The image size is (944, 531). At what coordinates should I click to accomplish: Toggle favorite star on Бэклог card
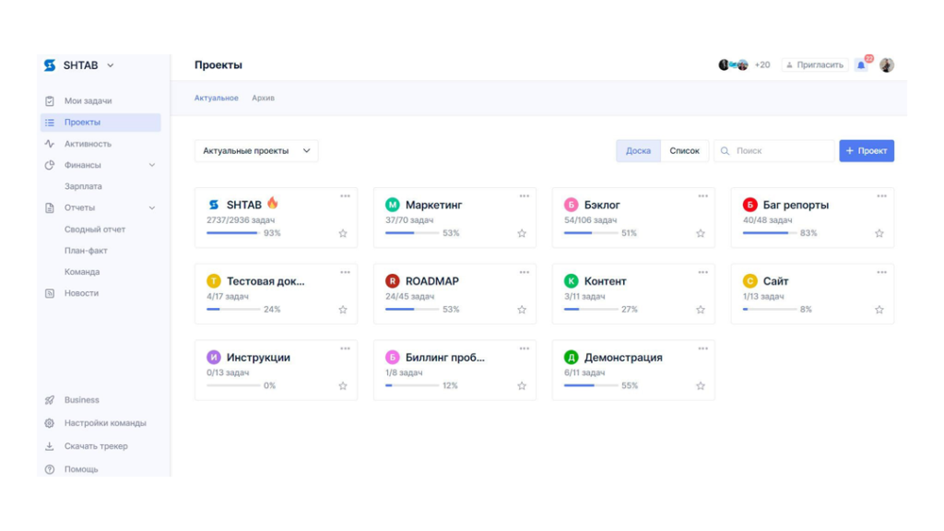(701, 234)
